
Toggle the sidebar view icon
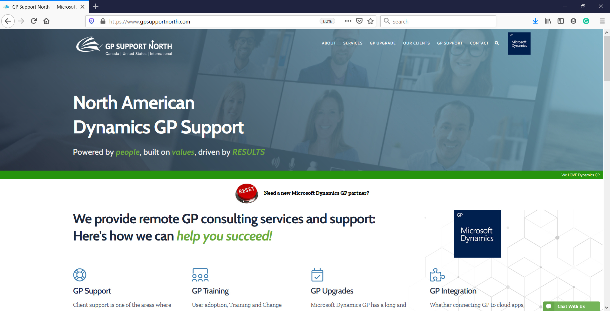(561, 21)
